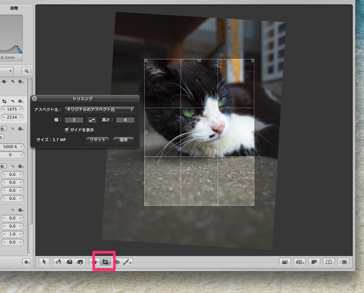Image resolution: width=364 pixels, height=293 pixels.
Task: Click the crop box top-right corner handle
Action: coord(253,60)
